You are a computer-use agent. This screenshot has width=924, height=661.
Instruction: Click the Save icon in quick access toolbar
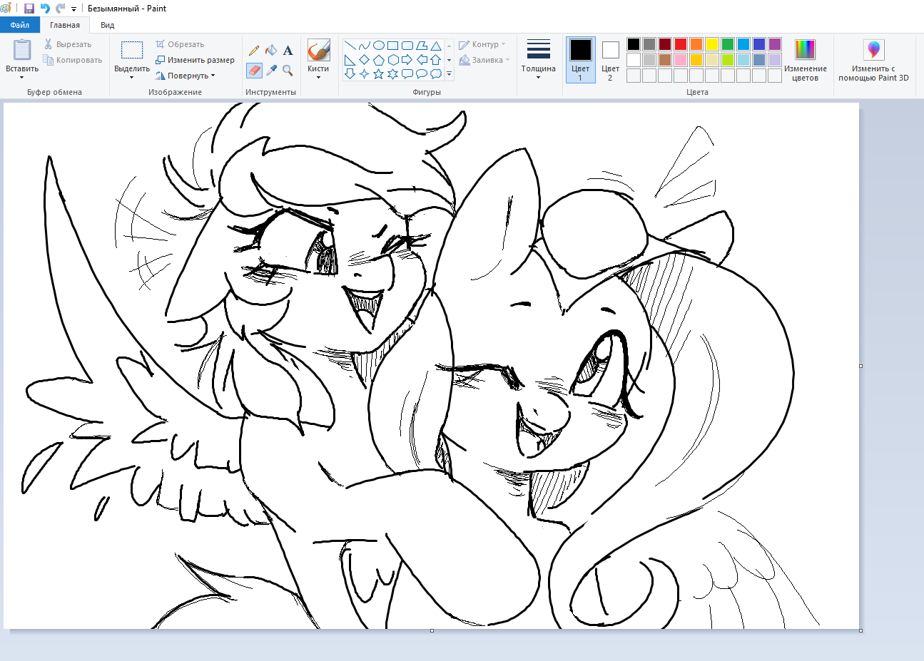pos(29,9)
